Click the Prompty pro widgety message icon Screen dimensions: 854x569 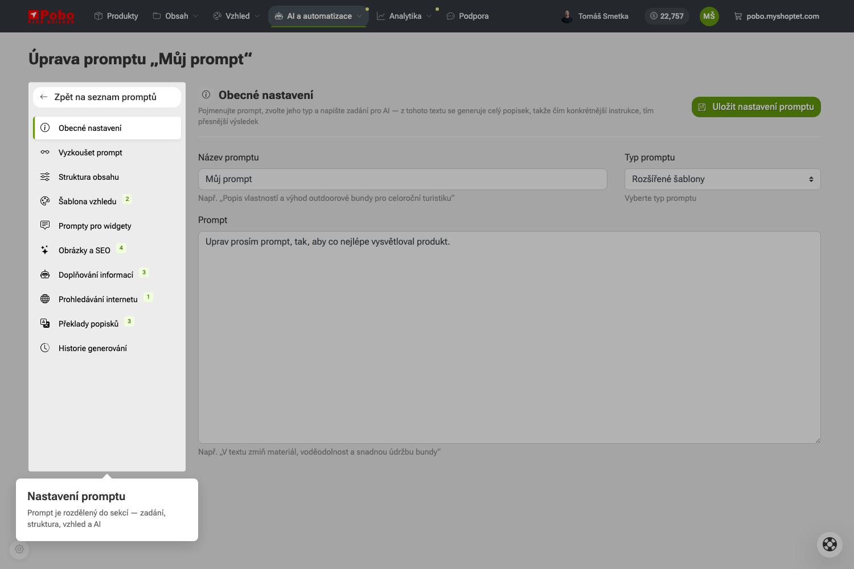45,225
